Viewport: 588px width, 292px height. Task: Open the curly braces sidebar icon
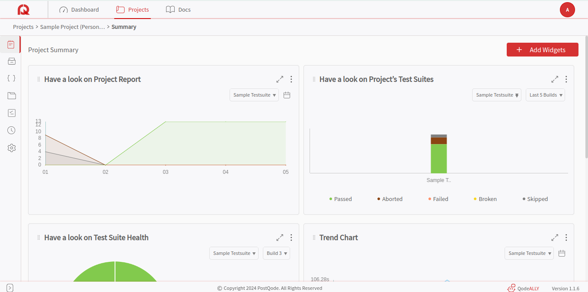coord(12,78)
